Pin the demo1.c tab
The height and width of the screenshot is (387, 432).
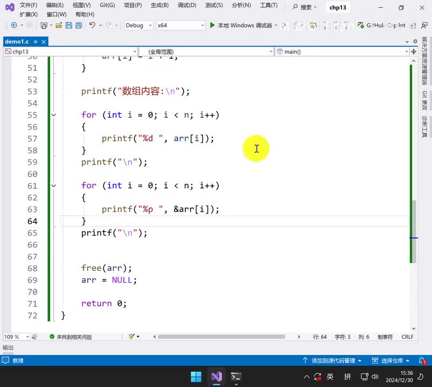tap(35, 41)
